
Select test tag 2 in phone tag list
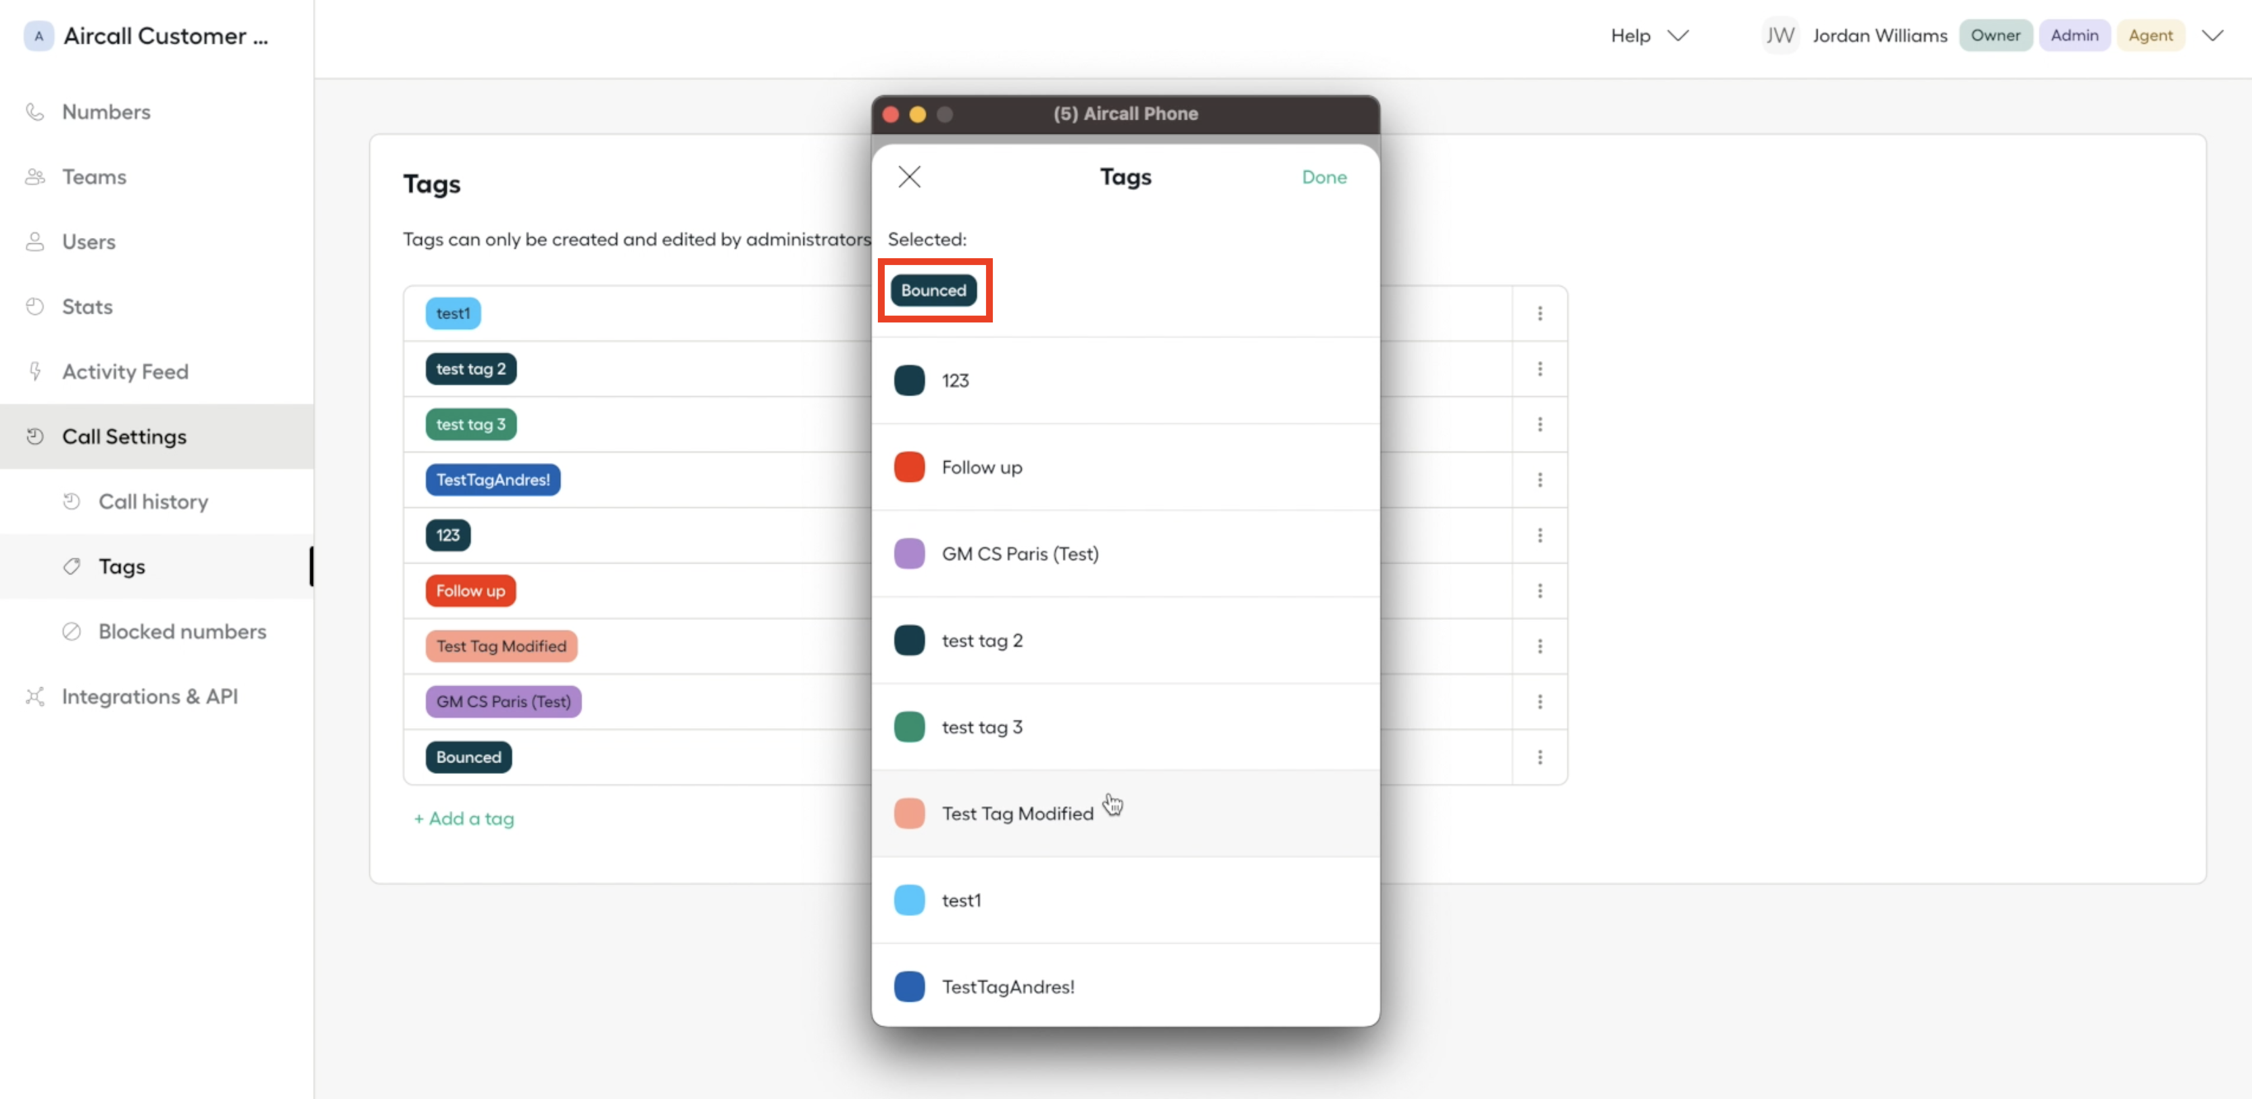tap(1125, 640)
